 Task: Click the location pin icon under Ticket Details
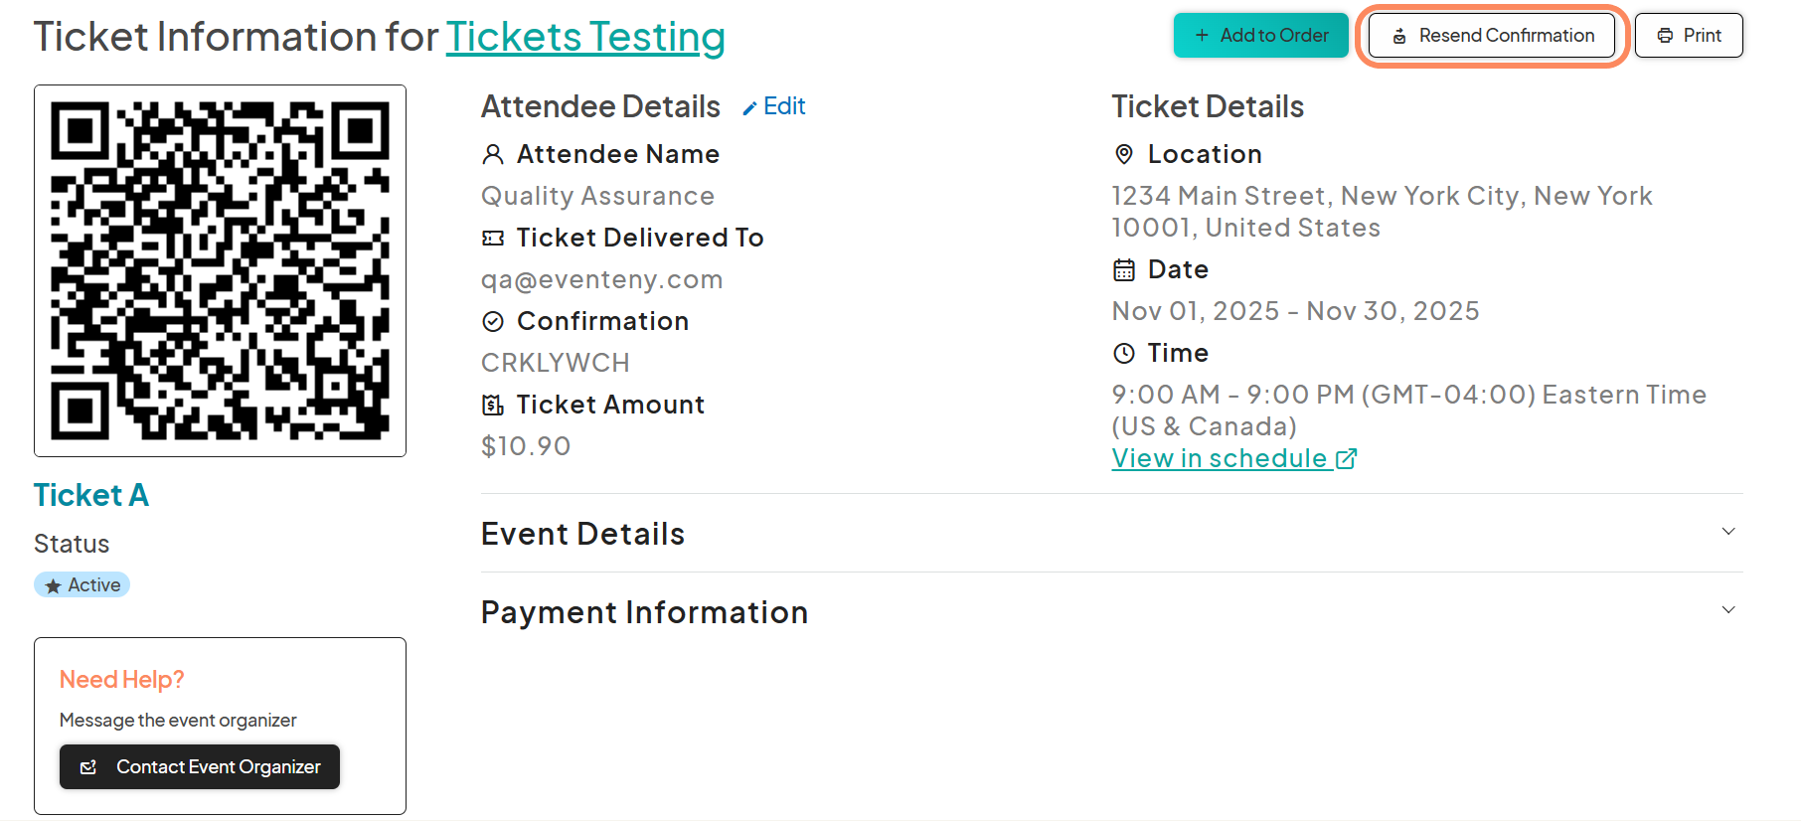1123,154
